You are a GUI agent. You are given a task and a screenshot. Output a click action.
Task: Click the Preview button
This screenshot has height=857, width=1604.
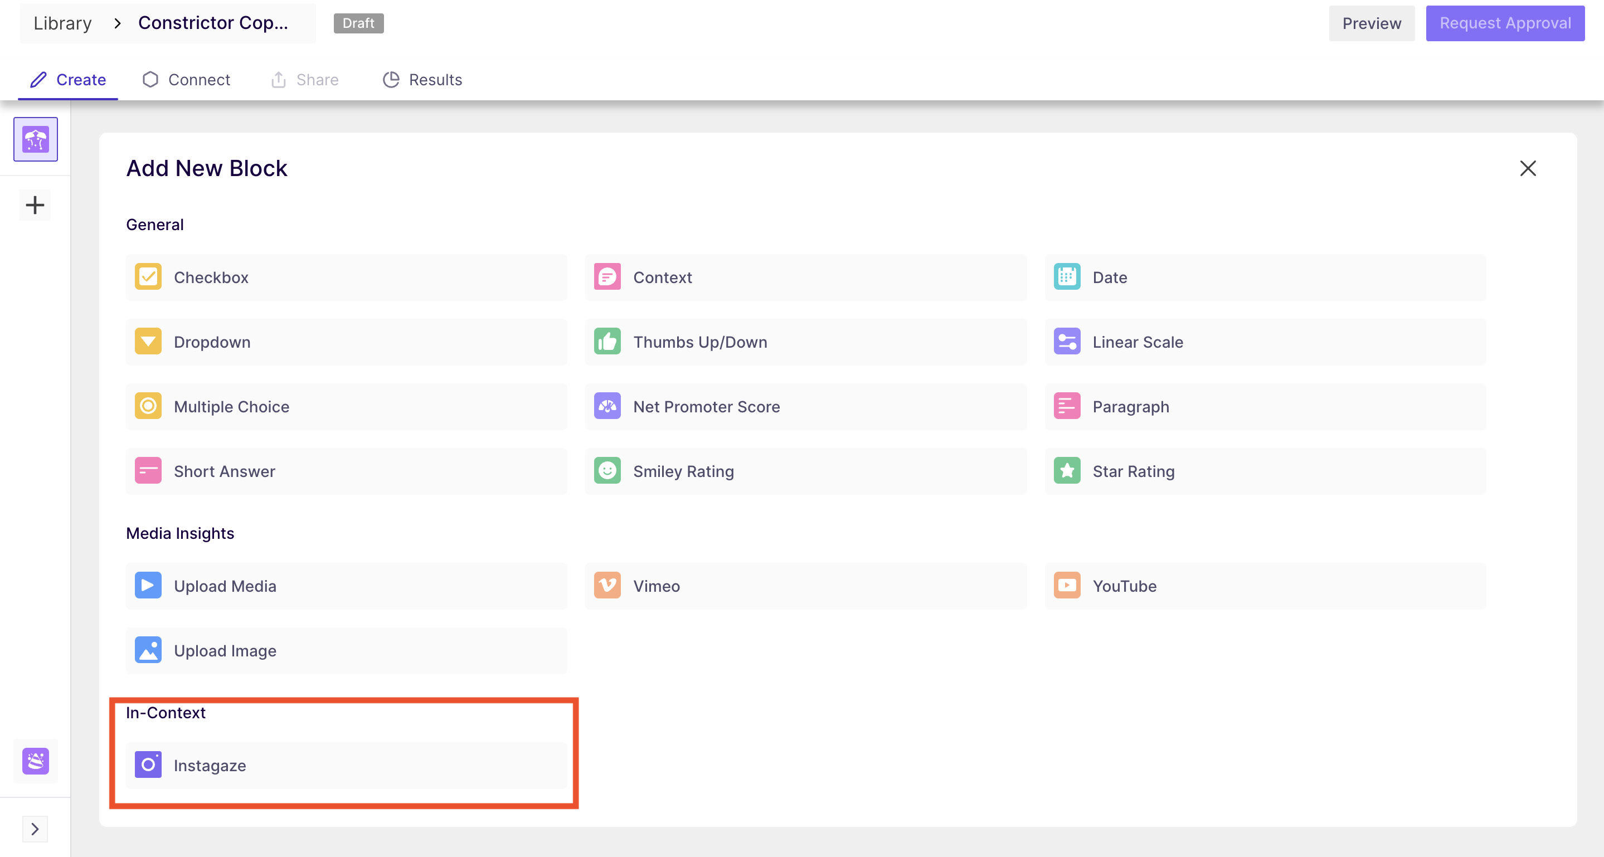tap(1371, 23)
